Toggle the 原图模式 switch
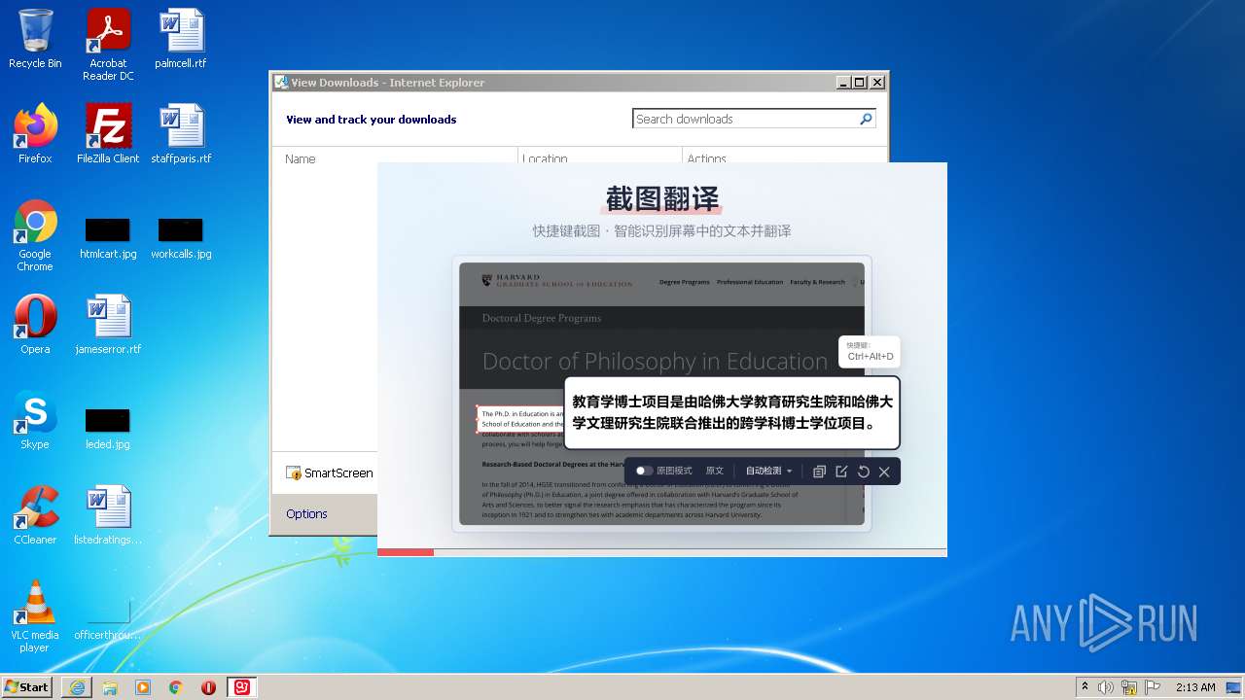The image size is (1245, 700). (644, 471)
